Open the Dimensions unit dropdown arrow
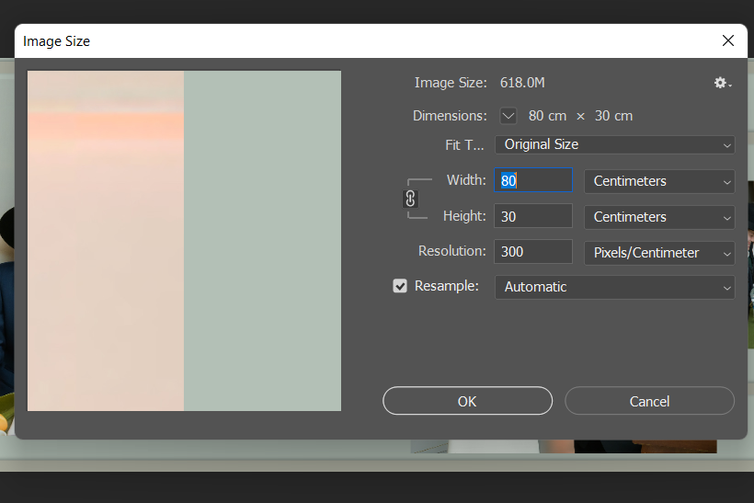The height and width of the screenshot is (503, 754). [508, 116]
